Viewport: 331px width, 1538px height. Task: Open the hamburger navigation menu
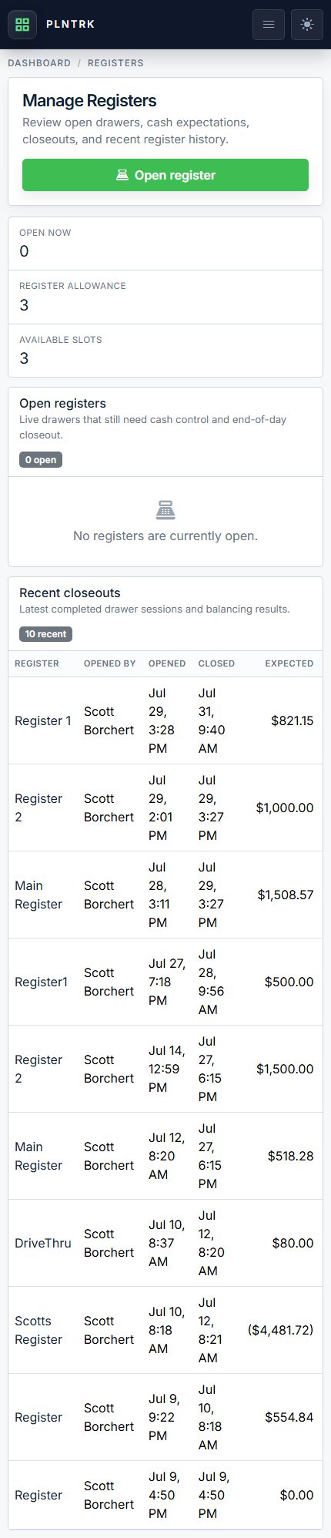(x=269, y=24)
